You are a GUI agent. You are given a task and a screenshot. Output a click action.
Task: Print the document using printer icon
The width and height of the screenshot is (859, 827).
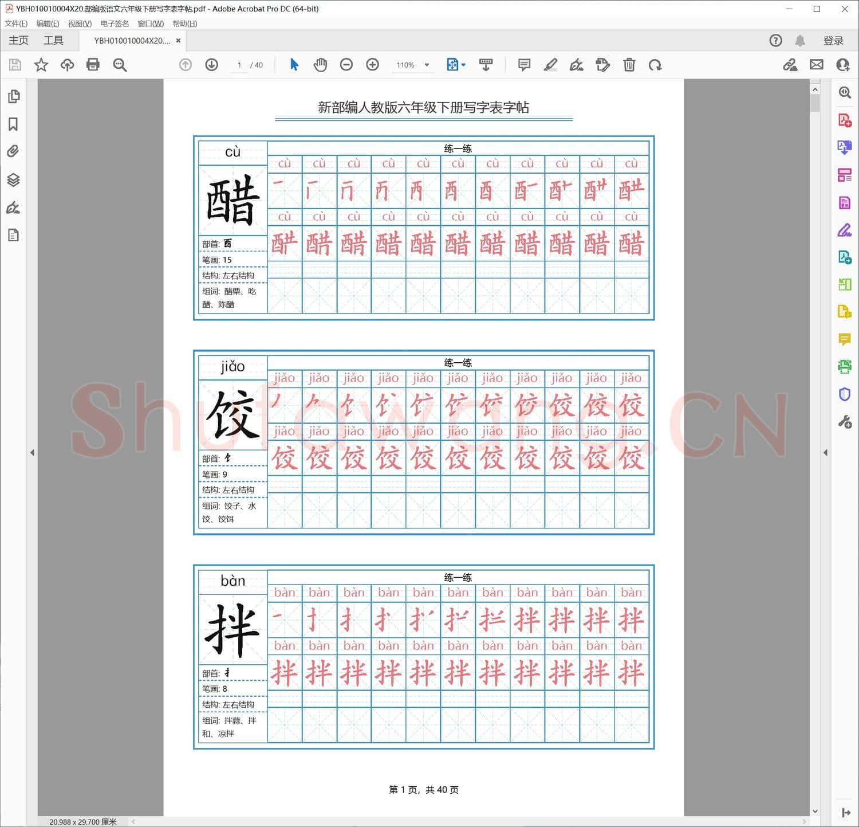[x=93, y=65]
